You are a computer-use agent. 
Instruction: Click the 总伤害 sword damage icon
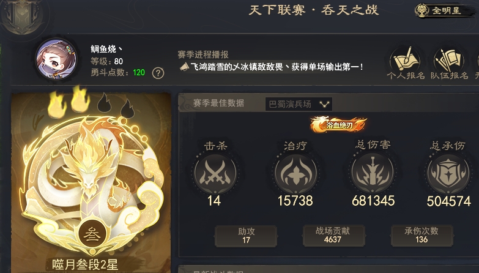coord(373,173)
